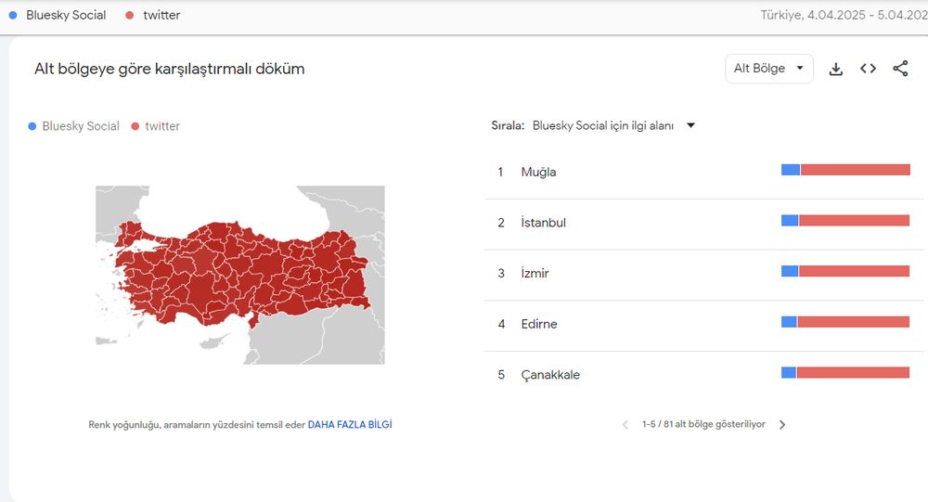The height and width of the screenshot is (502, 928).
Task: Click the Çanakkale comparison bar
Action: click(x=845, y=372)
